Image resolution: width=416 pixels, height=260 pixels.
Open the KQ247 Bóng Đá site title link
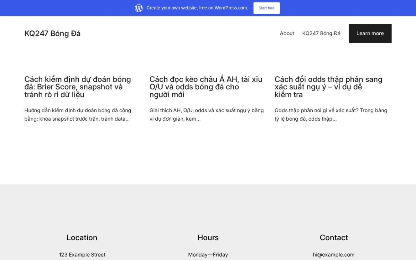(x=52, y=33)
